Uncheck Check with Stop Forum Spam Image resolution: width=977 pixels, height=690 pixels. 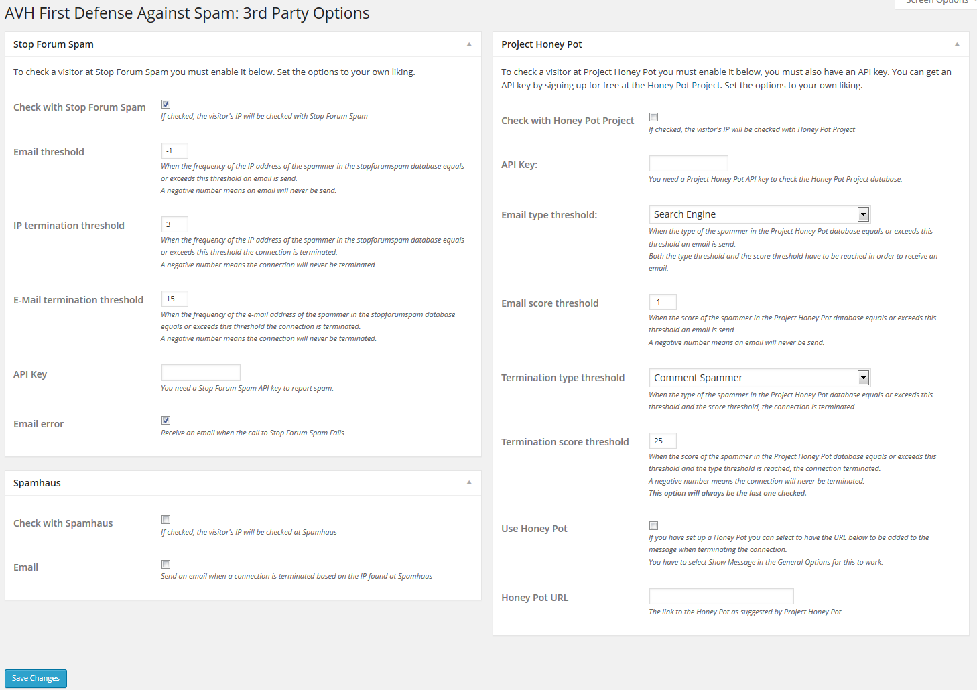pos(166,104)
